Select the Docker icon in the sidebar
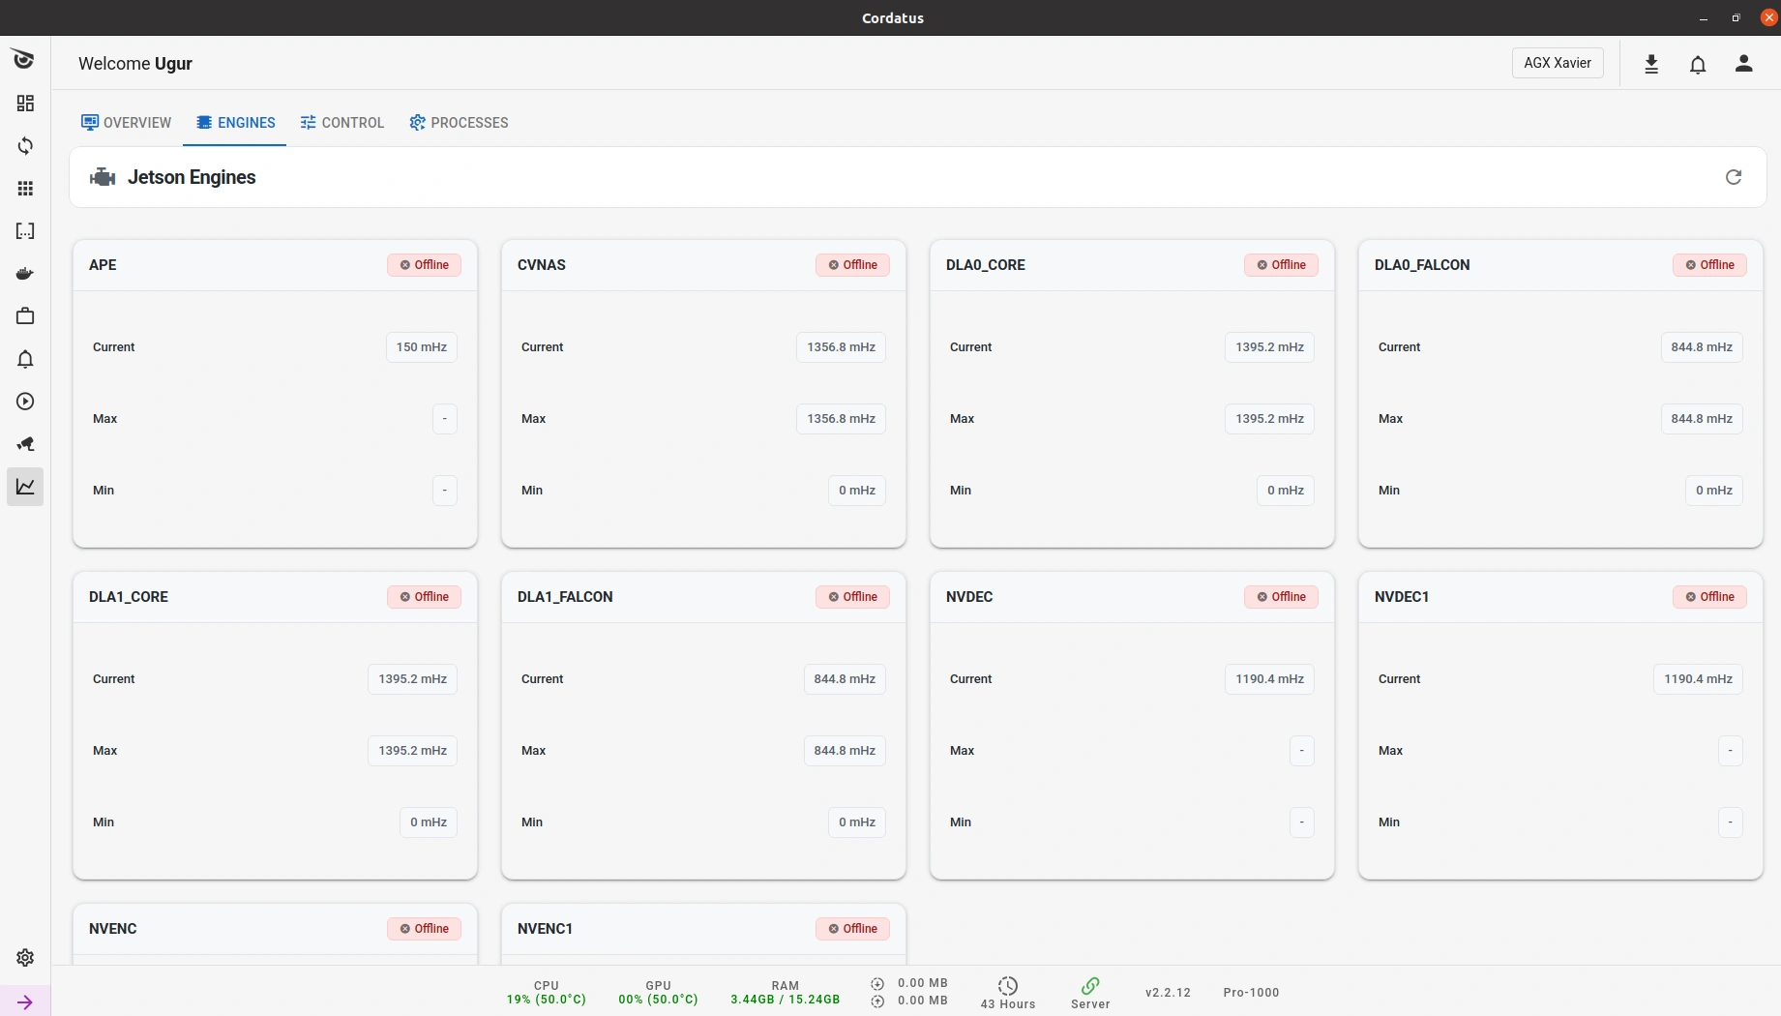 coord(25,274)
